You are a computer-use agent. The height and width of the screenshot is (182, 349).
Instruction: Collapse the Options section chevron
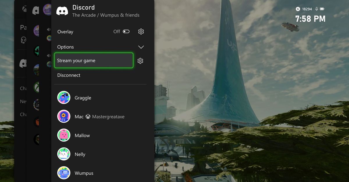(x=141, y=47)
